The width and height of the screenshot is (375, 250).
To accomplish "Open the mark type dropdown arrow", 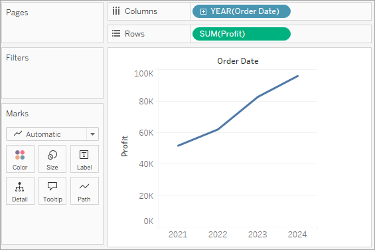I will point(92,134).
